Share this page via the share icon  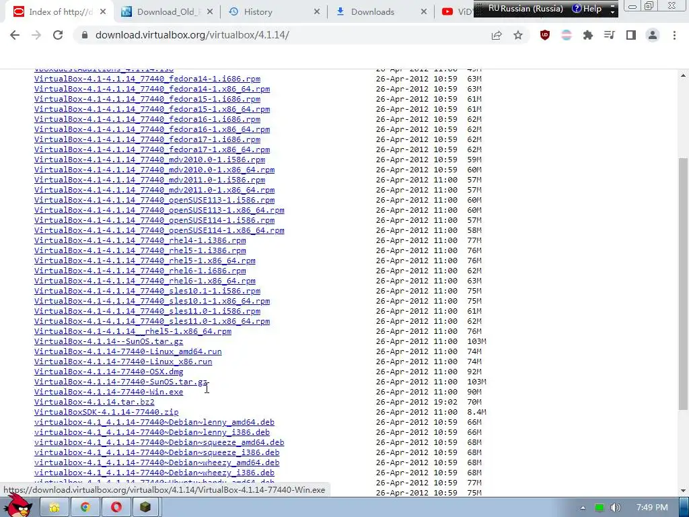tap(497, 35)
